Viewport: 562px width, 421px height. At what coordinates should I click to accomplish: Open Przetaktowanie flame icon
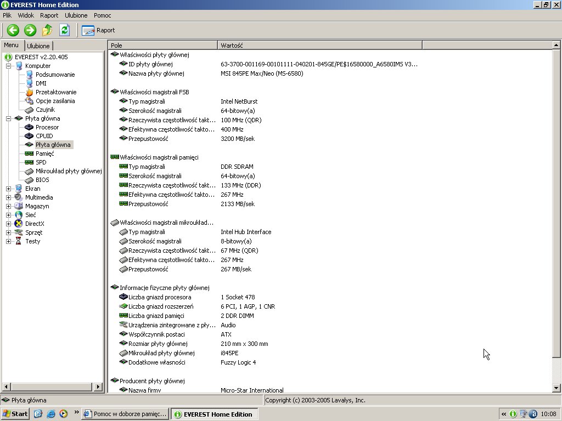click(x=30, y=92)
